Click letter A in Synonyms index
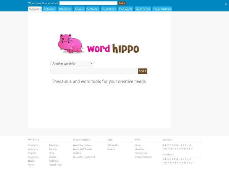The image size is (229, 172). [x=164, y=145]
